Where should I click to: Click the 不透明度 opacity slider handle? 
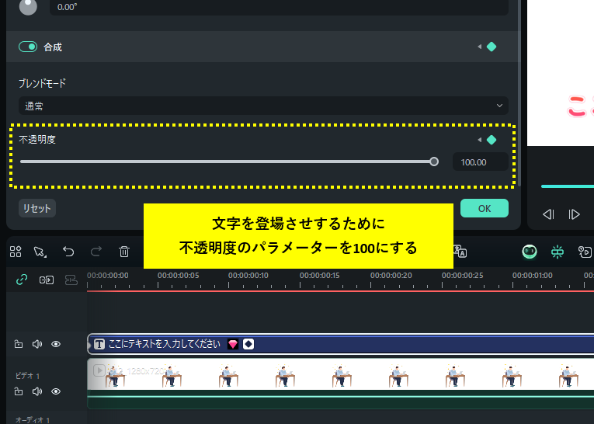[x=434, y=162]
